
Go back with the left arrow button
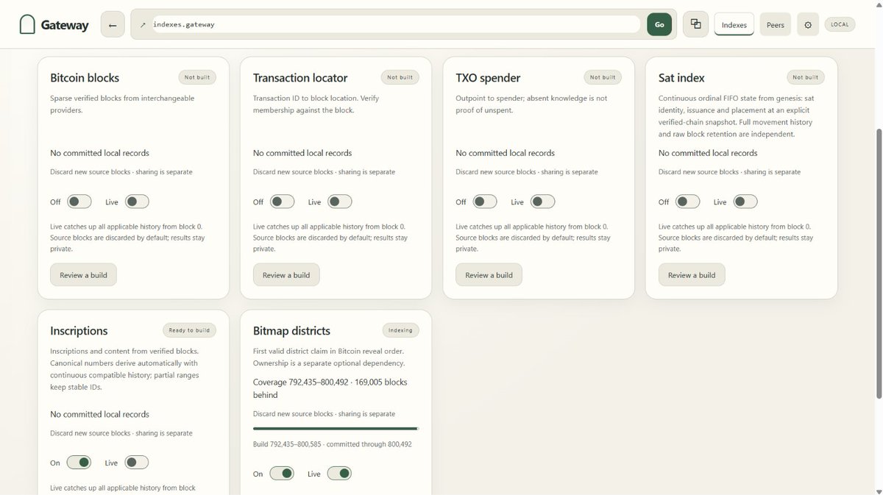point(112,24)
